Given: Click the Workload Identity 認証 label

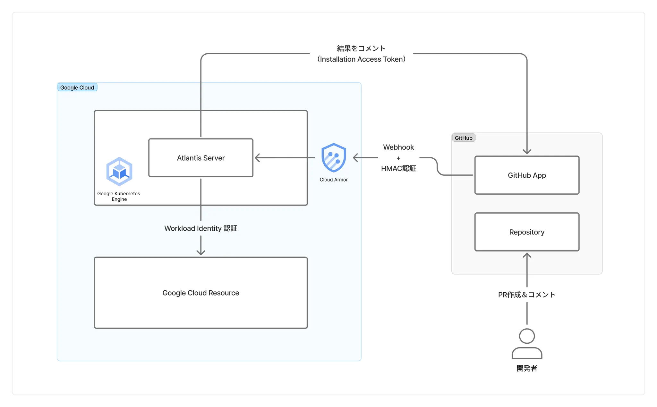Looking at the screenshot, I should 201,228.
